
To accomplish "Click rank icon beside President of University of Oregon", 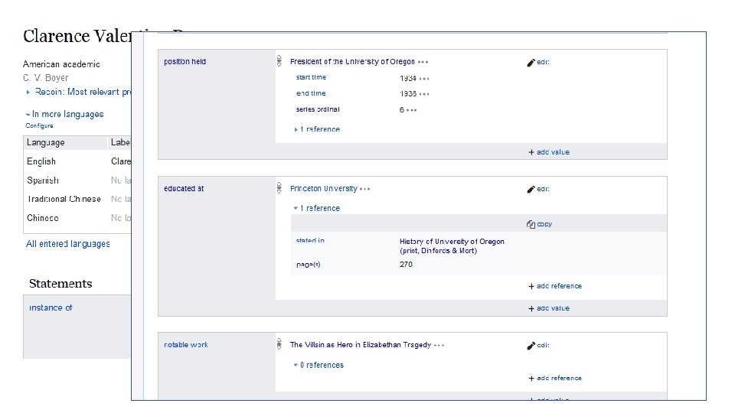I will (279, 62).
